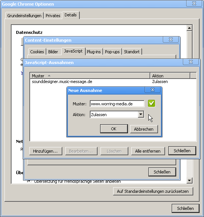This screenshot has width=204, height=217.
Task: Select the Details tab
Action: point(70,15)
